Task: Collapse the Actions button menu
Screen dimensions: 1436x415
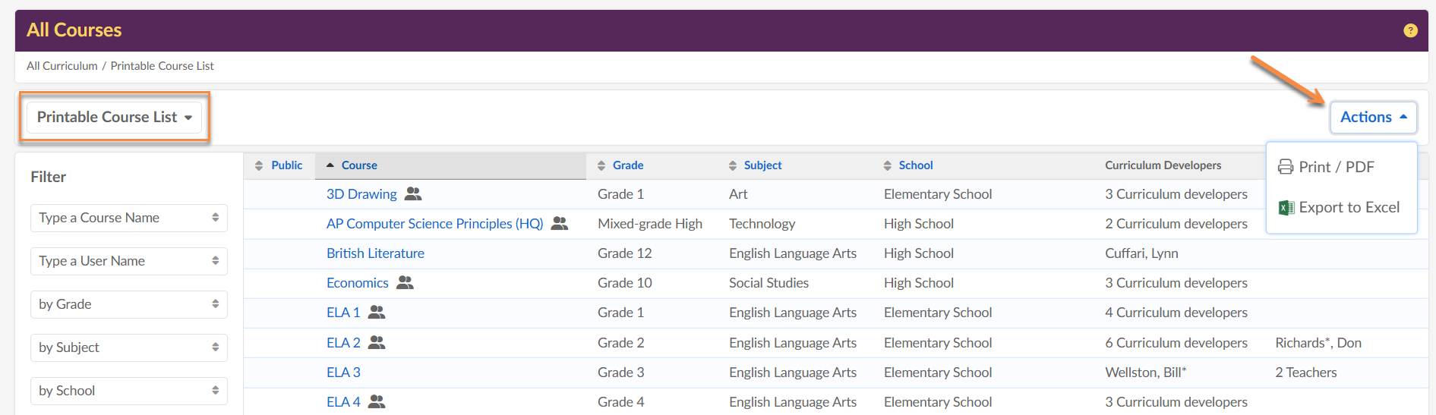Action: (x=1372, y=118)
